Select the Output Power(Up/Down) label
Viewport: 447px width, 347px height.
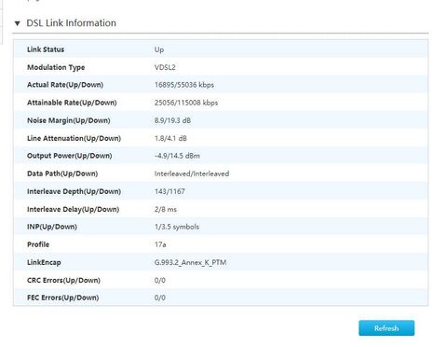coord(70,156)
